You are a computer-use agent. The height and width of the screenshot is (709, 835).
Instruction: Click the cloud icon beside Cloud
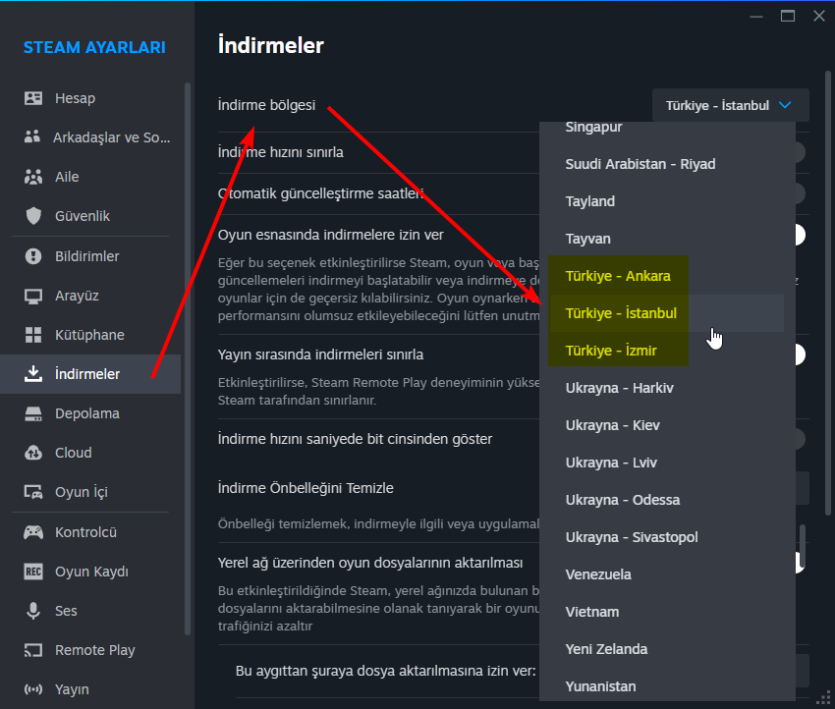tap(33, 453)
